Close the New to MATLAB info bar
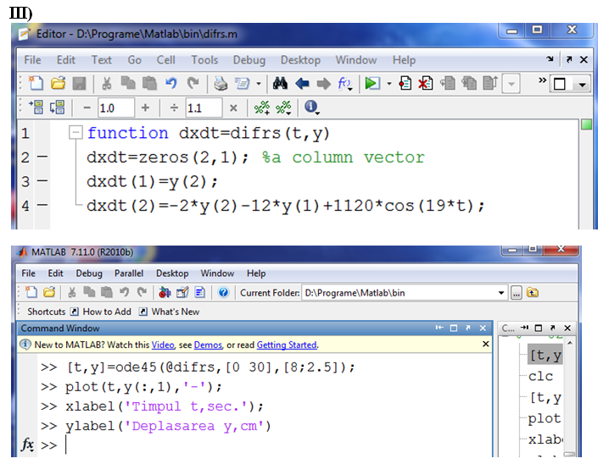The image size is (598, 464). [x=485, y=344]
